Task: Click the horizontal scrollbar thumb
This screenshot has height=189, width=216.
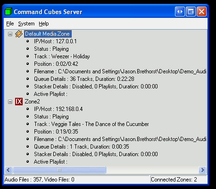Action: point(59,170)
